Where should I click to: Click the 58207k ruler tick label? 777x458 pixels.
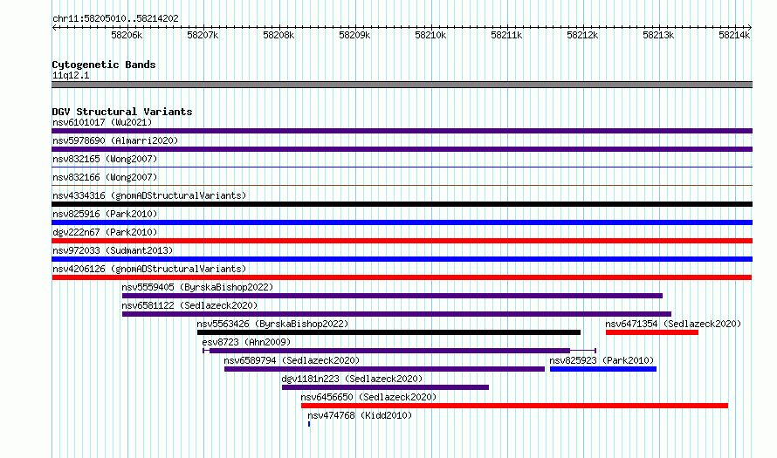pos(203,35)
